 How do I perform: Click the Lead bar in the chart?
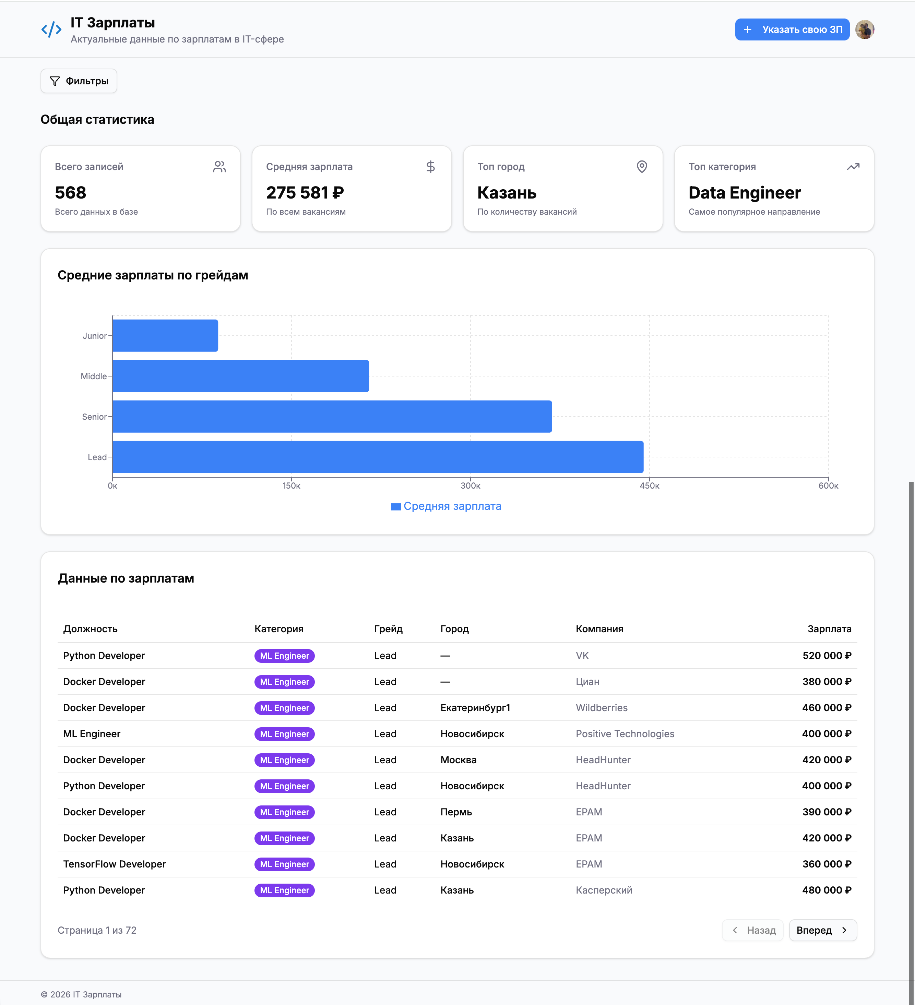click(378, 457)
